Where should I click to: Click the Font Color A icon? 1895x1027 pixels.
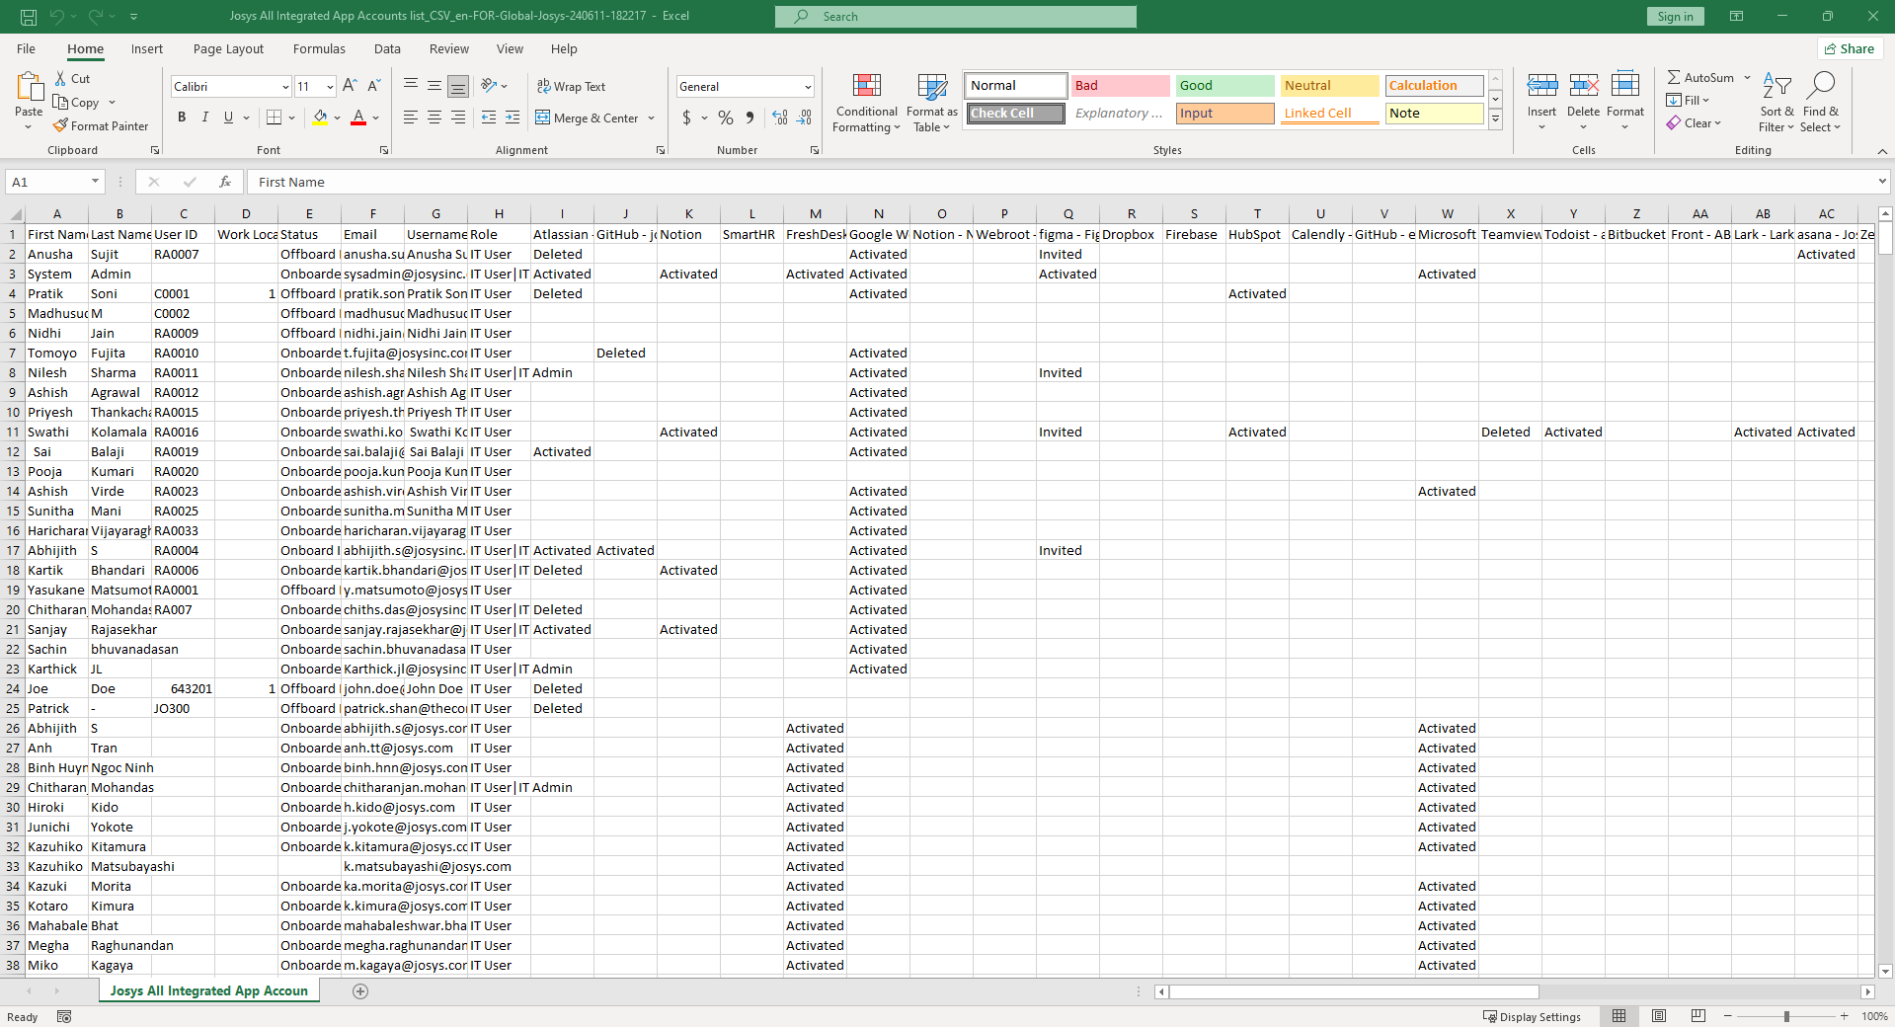point(358,118)
